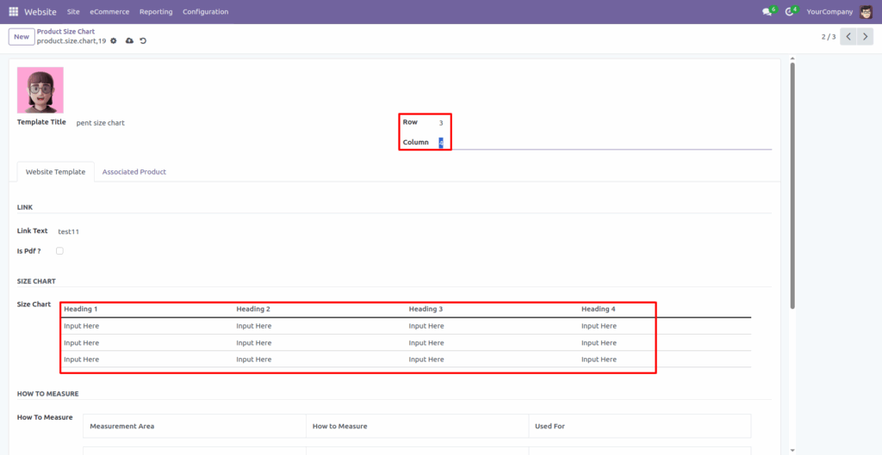Image resolution: width=882 pixels, height=455 pixels.
Task: Click the scrollbar down arrow
Action: tap(792, 451)
